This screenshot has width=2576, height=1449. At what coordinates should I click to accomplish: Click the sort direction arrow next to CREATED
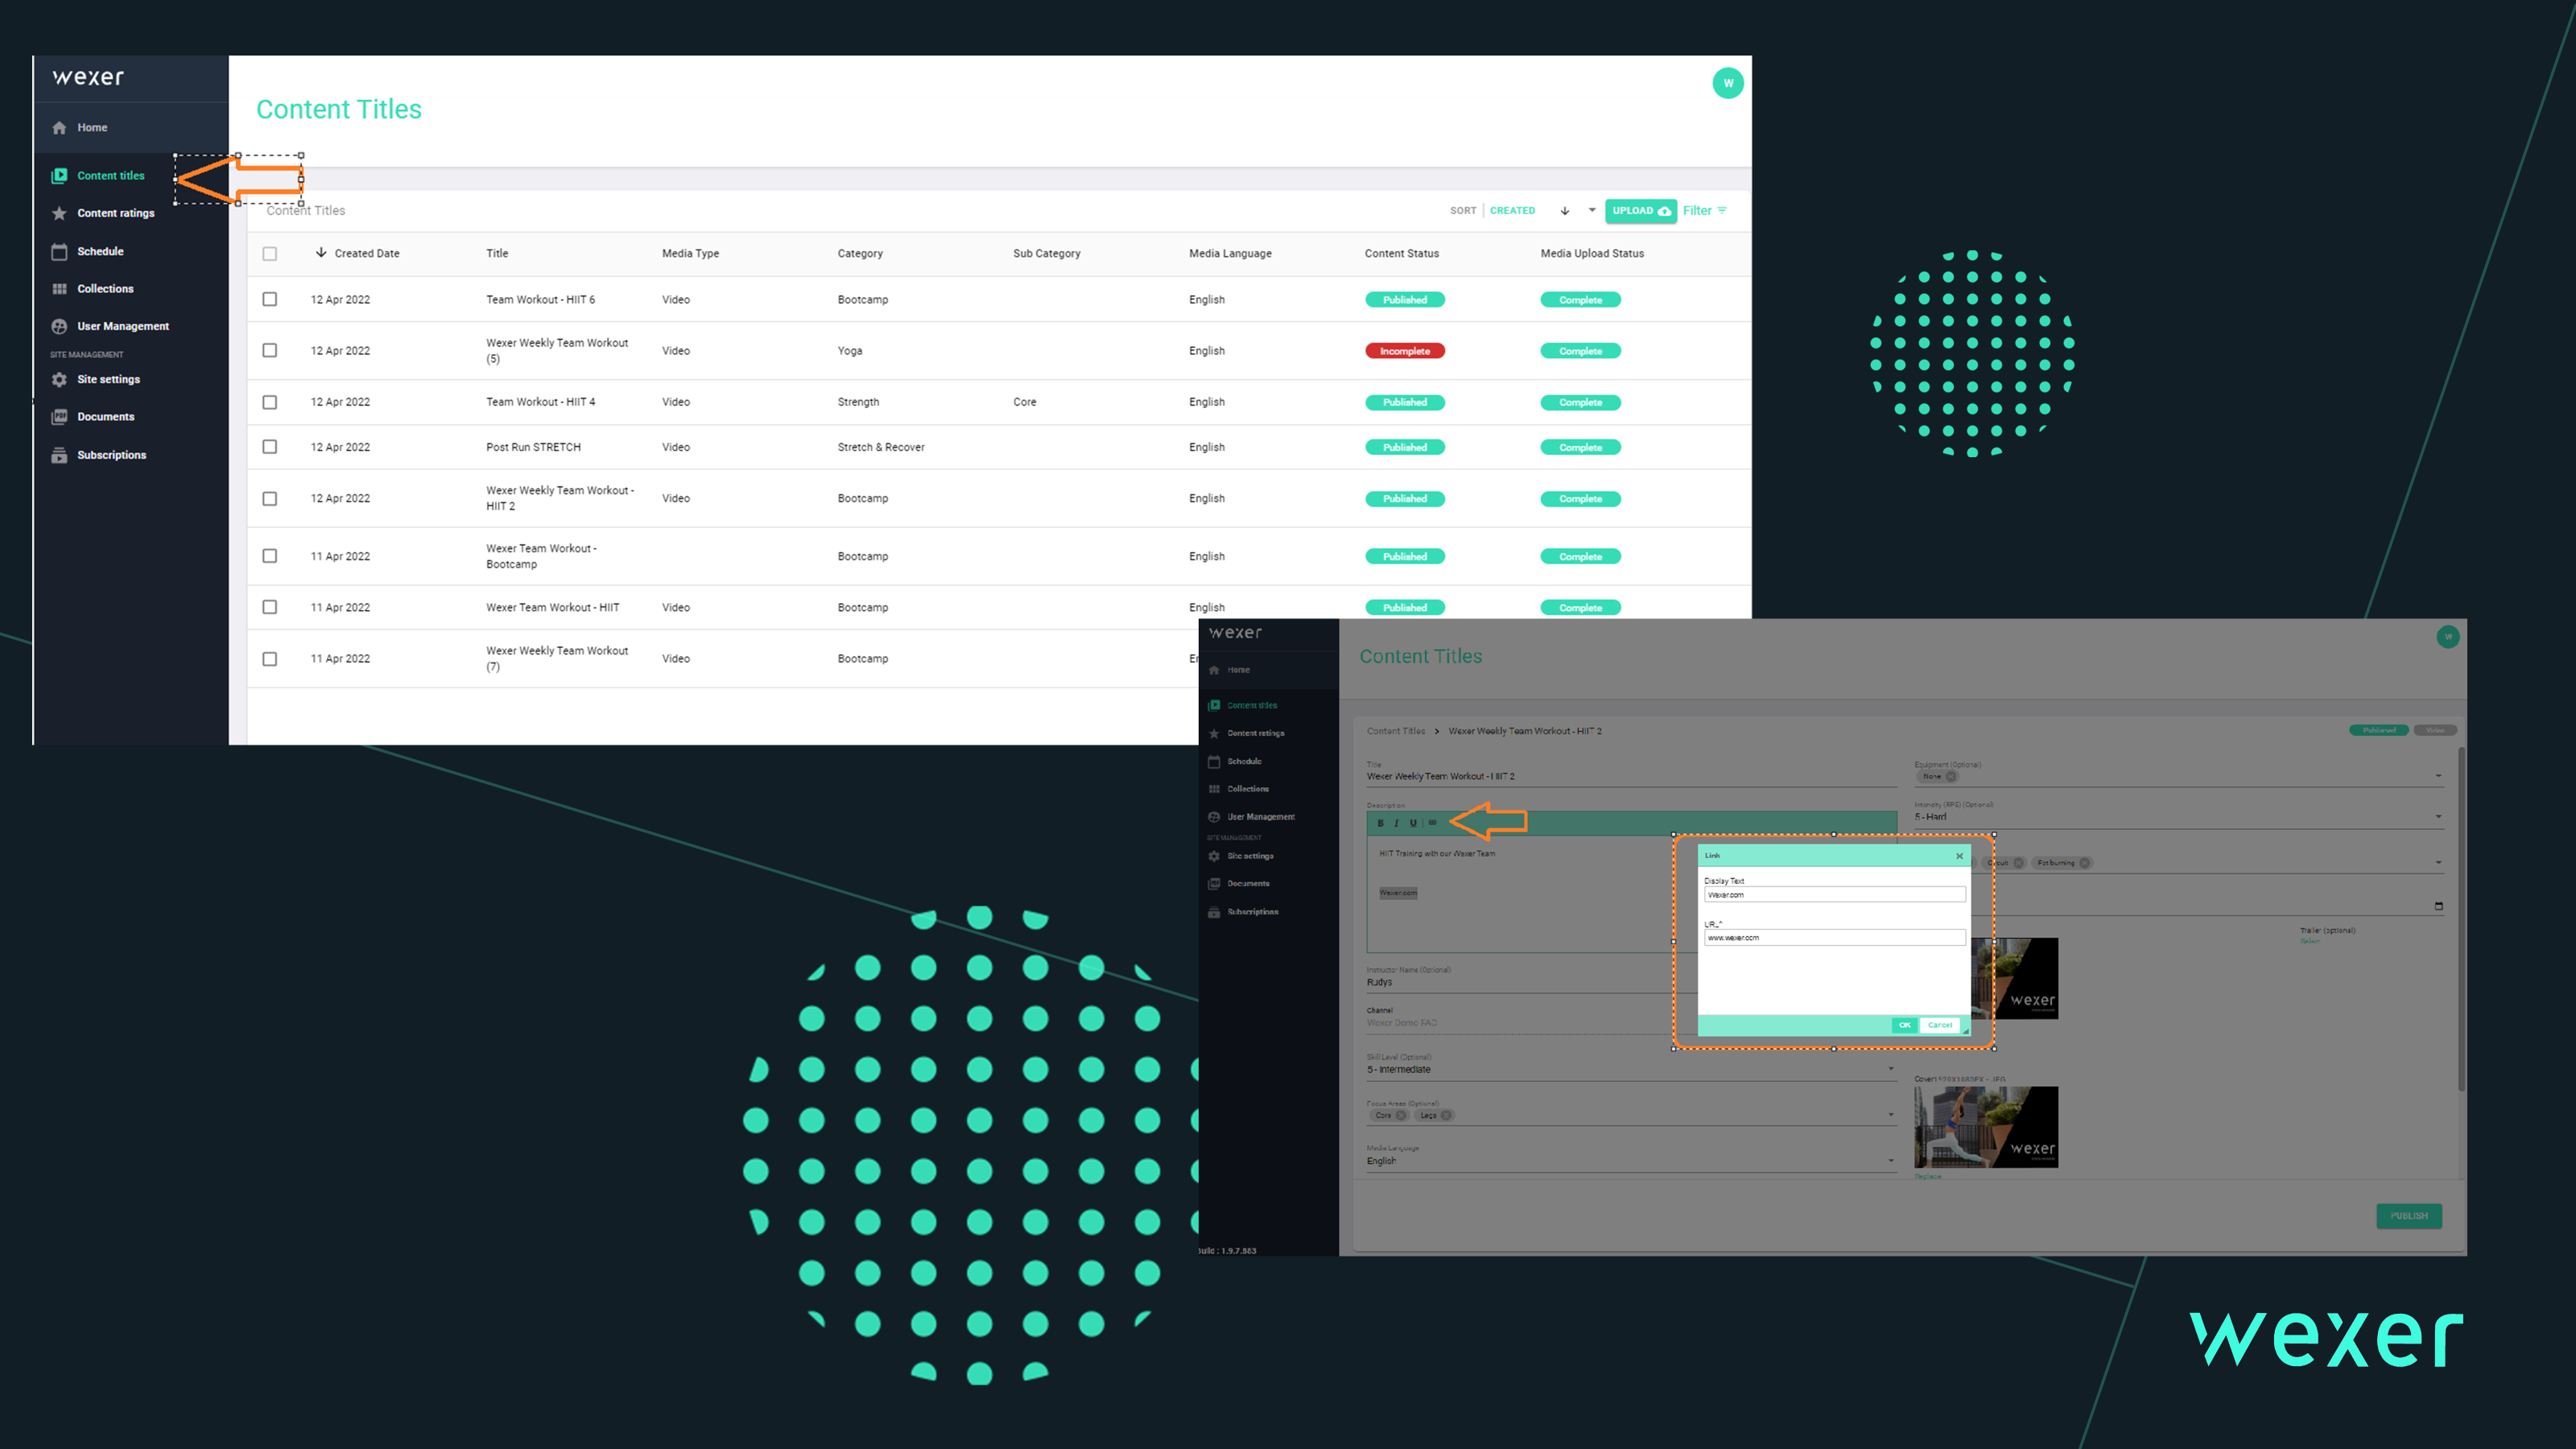tap(1565, 211)
